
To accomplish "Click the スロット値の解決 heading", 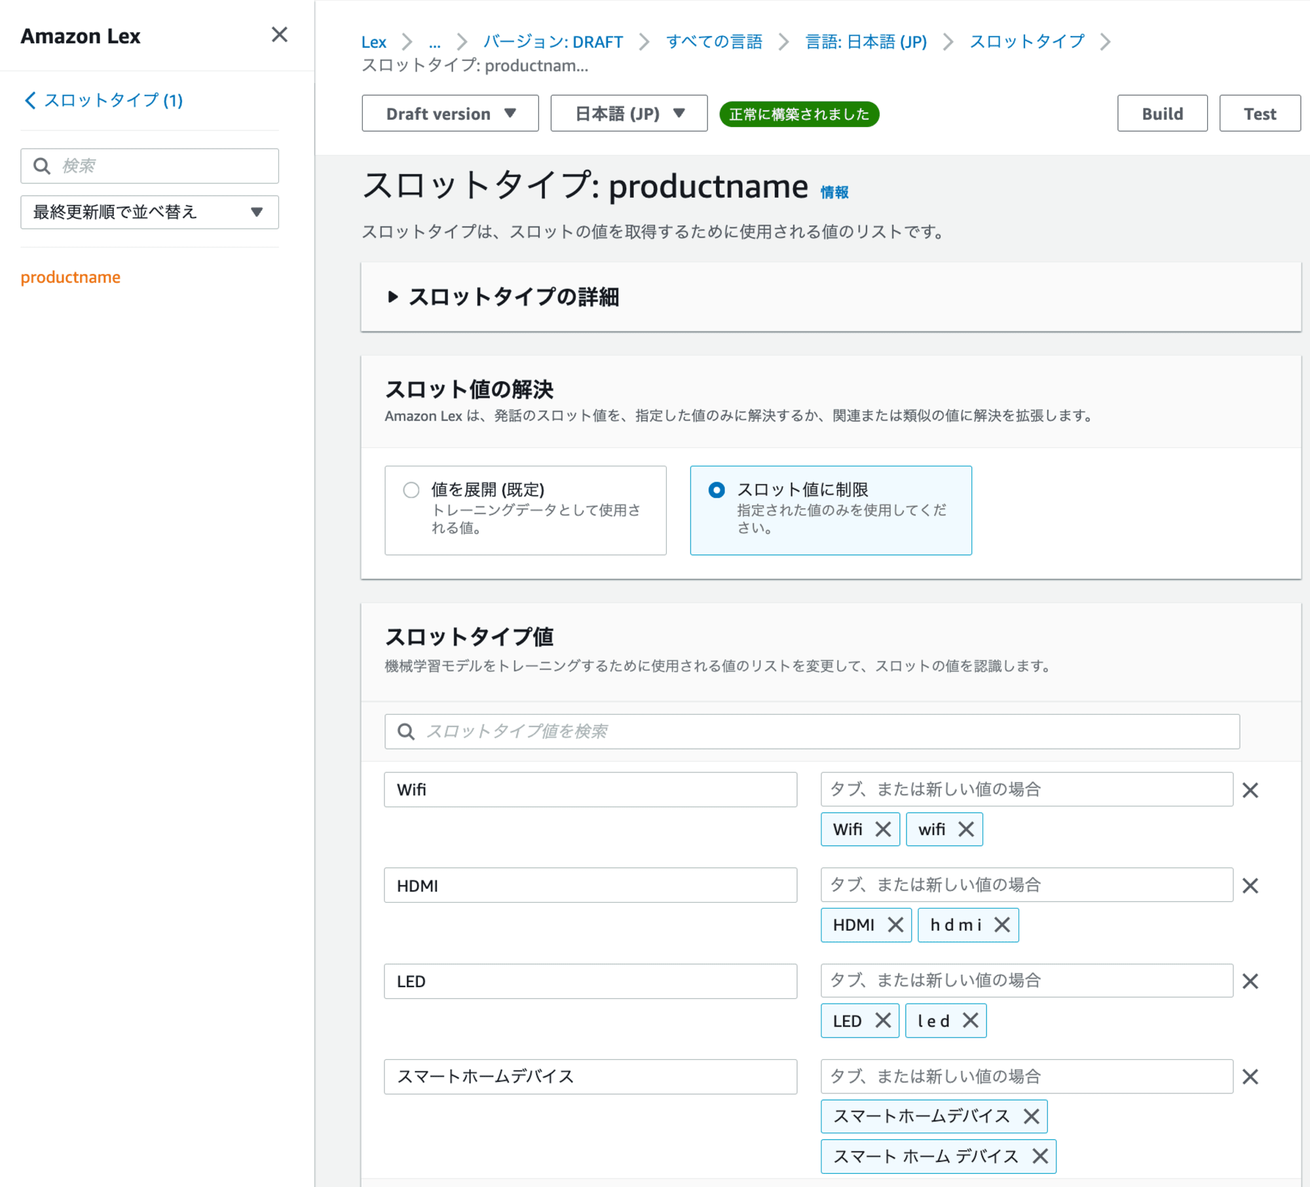I will point(469,389).
